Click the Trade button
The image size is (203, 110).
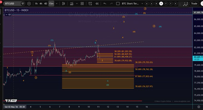click(x=194, y=4)
